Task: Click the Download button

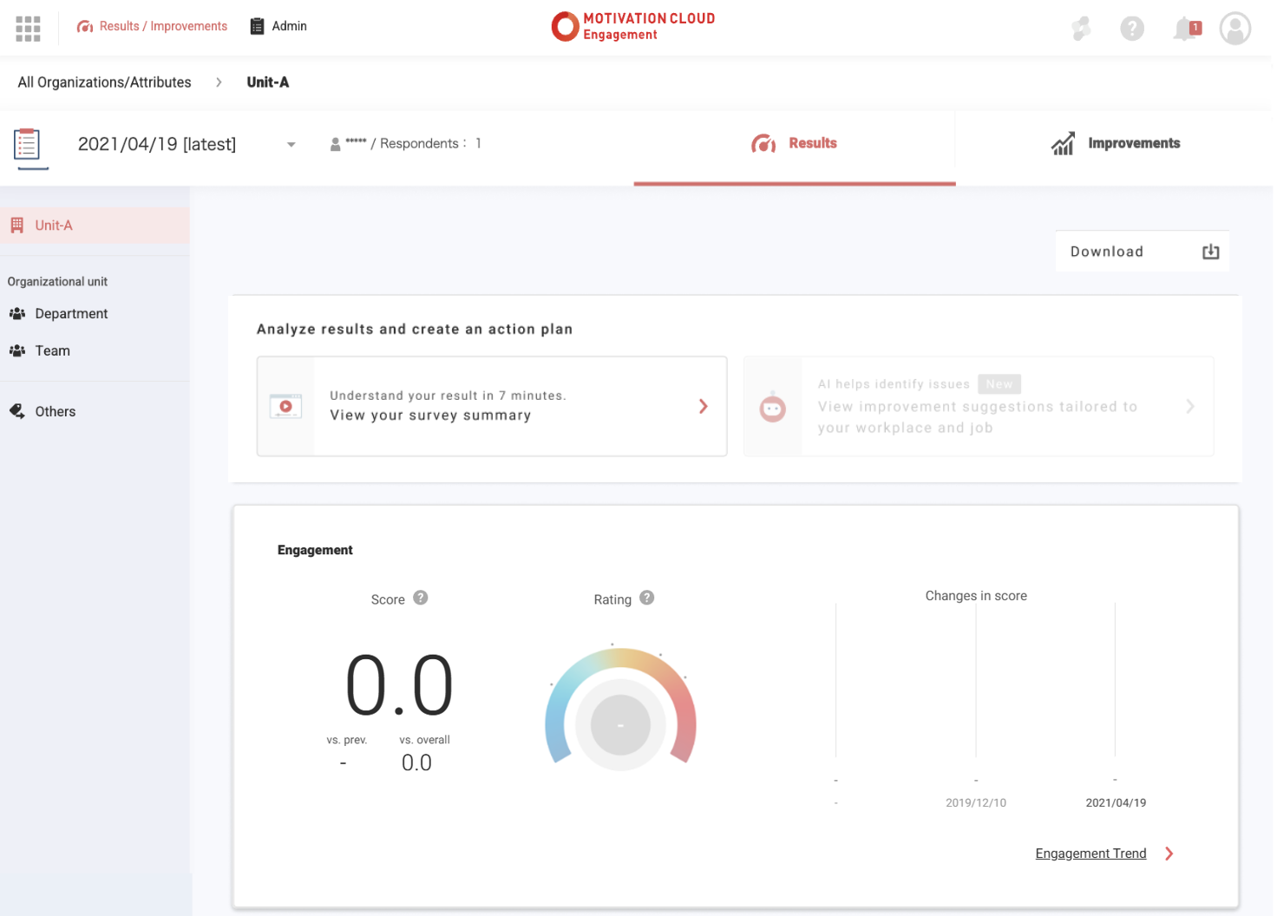Action: (x=1142, y=252)
